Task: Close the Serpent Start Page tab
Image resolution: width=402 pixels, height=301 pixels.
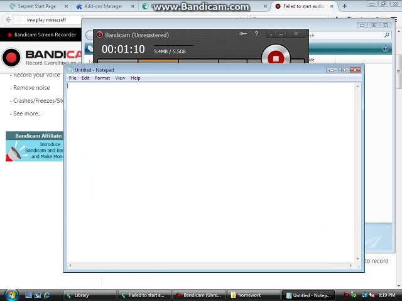Action: 66,6
